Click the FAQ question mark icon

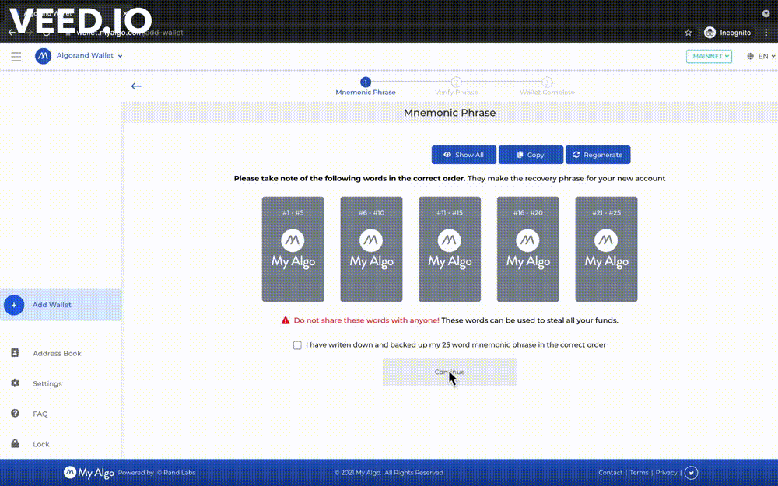coord(15,413)
